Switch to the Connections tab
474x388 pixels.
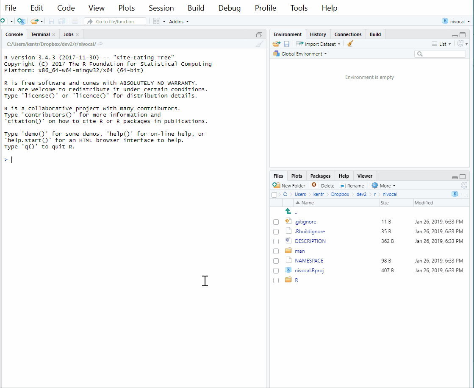pyautogui.click(x=348, y=34)
